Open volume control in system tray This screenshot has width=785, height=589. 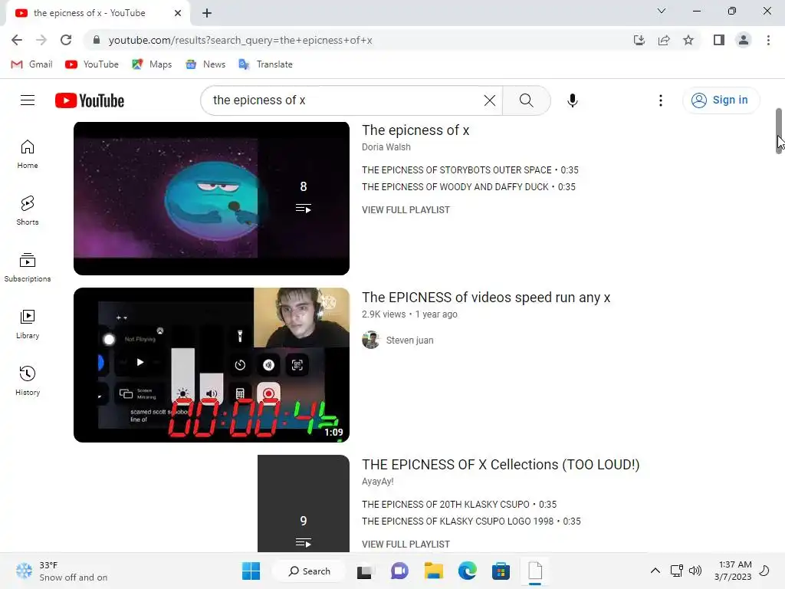[x=695, y=571]
